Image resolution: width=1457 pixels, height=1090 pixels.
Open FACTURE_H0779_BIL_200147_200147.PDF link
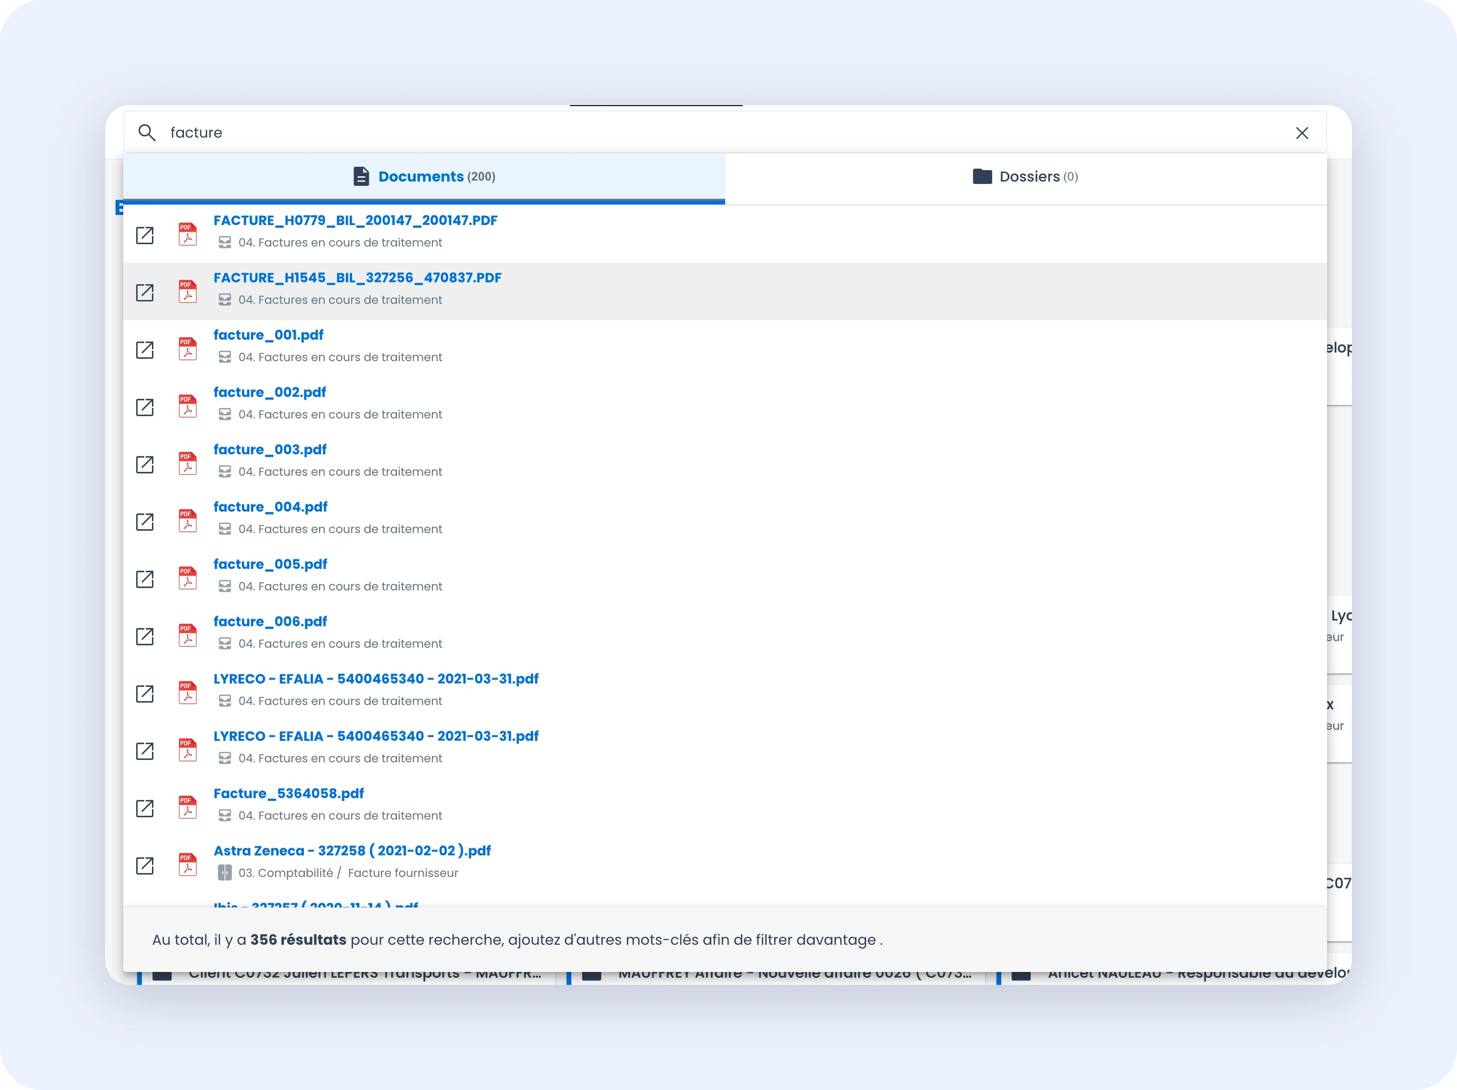(356, 220)
